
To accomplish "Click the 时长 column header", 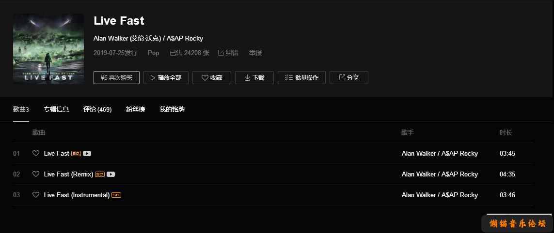I will click(x=506, y=132).
